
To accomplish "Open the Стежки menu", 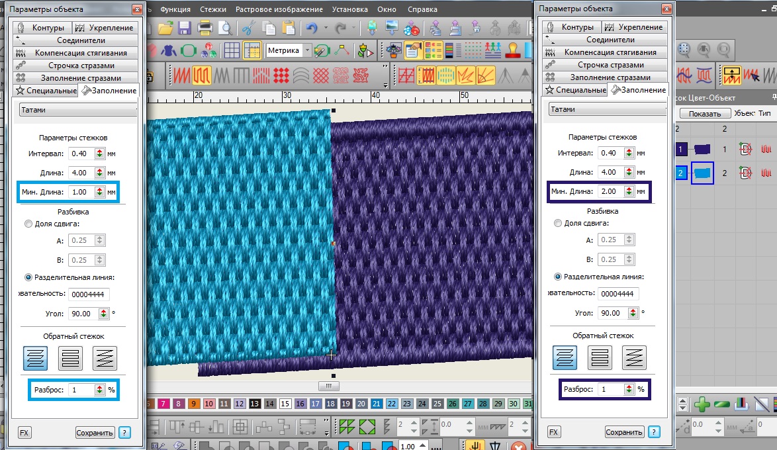I will (213, 9).
